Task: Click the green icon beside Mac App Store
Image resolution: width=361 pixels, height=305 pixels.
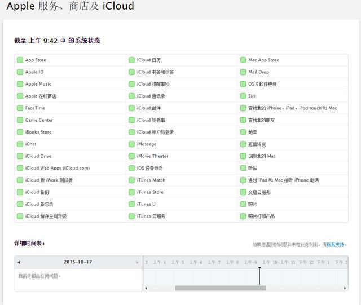Action: click(x=243, y=60)
